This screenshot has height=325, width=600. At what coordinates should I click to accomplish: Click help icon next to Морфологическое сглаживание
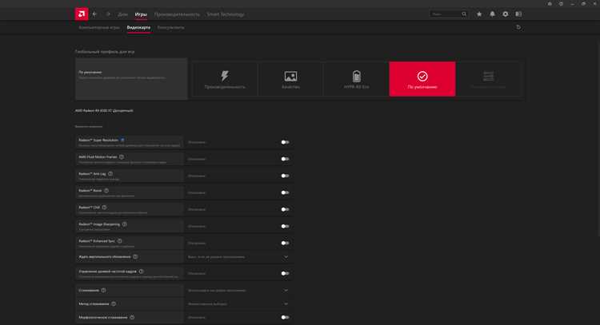pos(132,317)
